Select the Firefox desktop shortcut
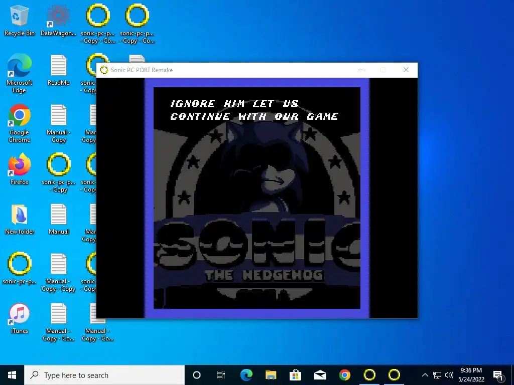514x385 pixels. point(20,169)
